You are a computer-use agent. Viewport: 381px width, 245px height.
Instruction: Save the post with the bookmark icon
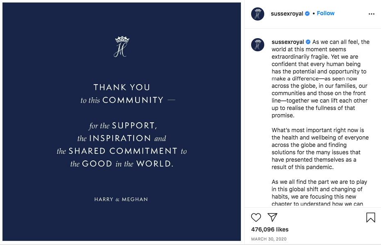pos(370,218)
